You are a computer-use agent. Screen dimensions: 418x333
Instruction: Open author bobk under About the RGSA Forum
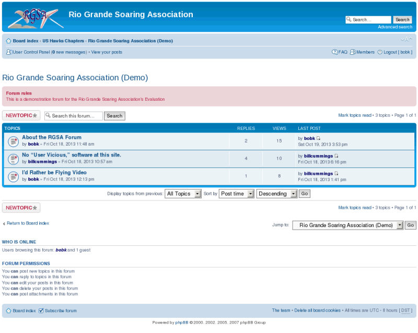33,144
